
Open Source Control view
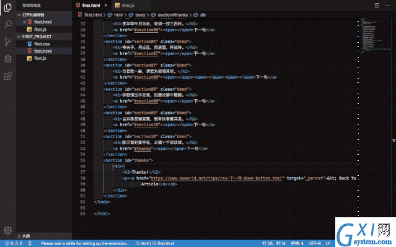pyautogui.click(x=8, y=41)
